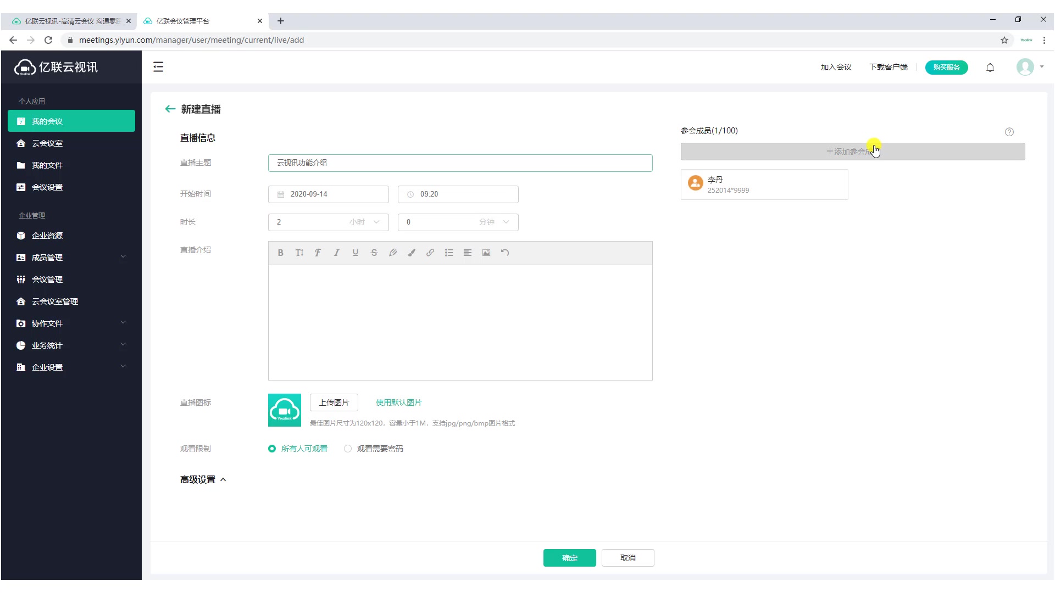Click the browser address bar URL
This screenshot has height=593, width=1055.
(x=191, y=40)
